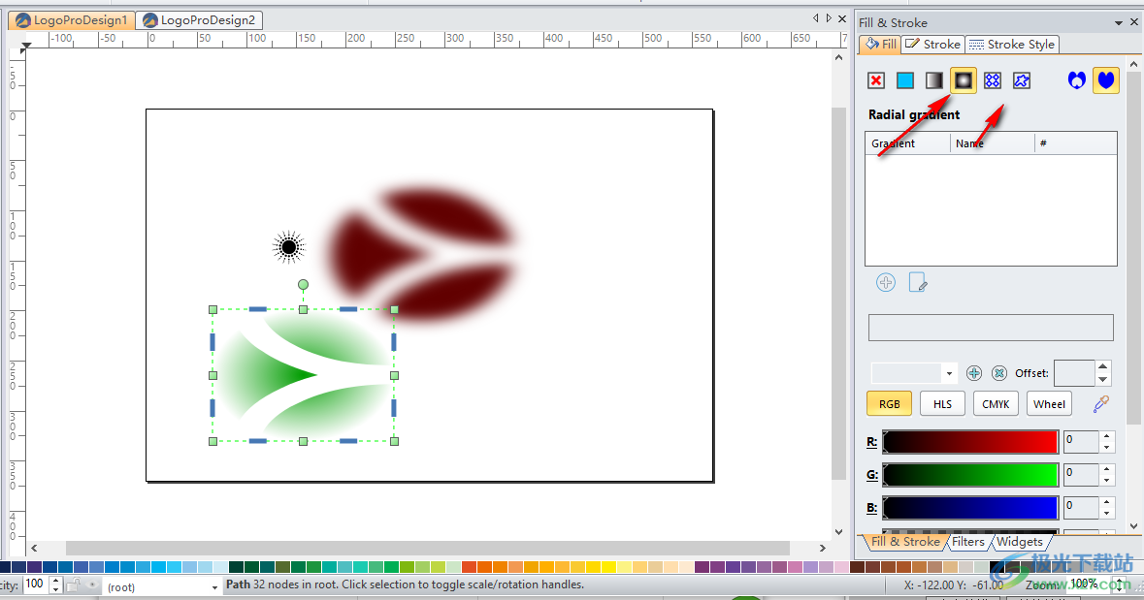Screen dimensions: 1144x600
Task: Open the Filters panel tab
Action: click(968, 542)
